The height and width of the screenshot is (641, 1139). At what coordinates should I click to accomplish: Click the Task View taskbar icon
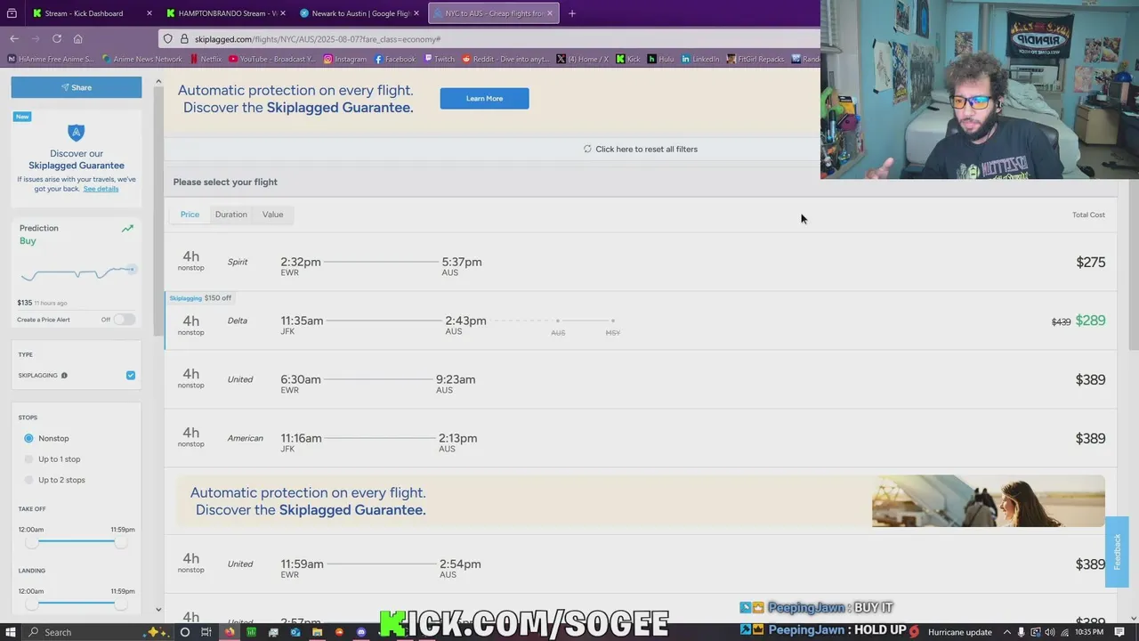point(206,632)
